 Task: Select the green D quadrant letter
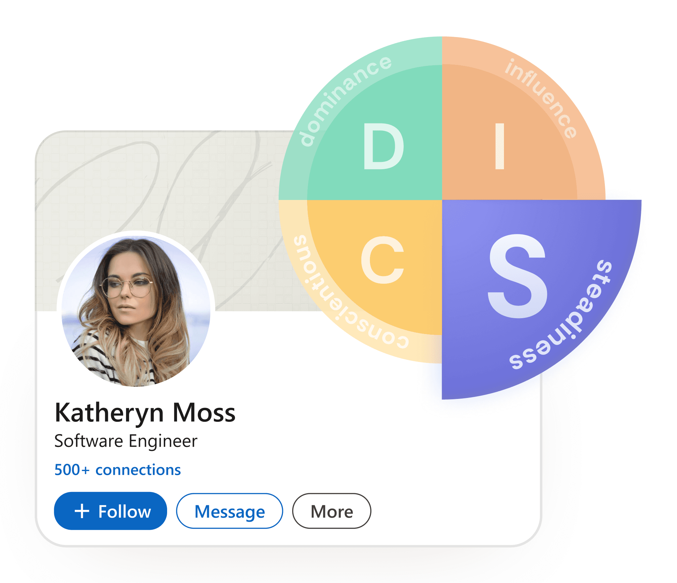coord(383,146)
